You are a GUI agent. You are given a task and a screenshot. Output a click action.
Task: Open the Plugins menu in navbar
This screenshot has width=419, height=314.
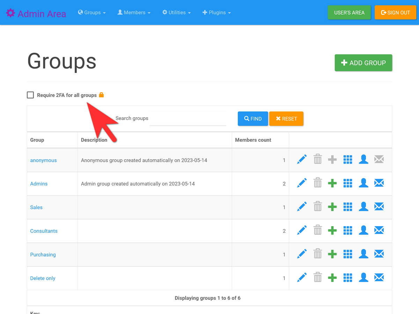coord(217,13)
